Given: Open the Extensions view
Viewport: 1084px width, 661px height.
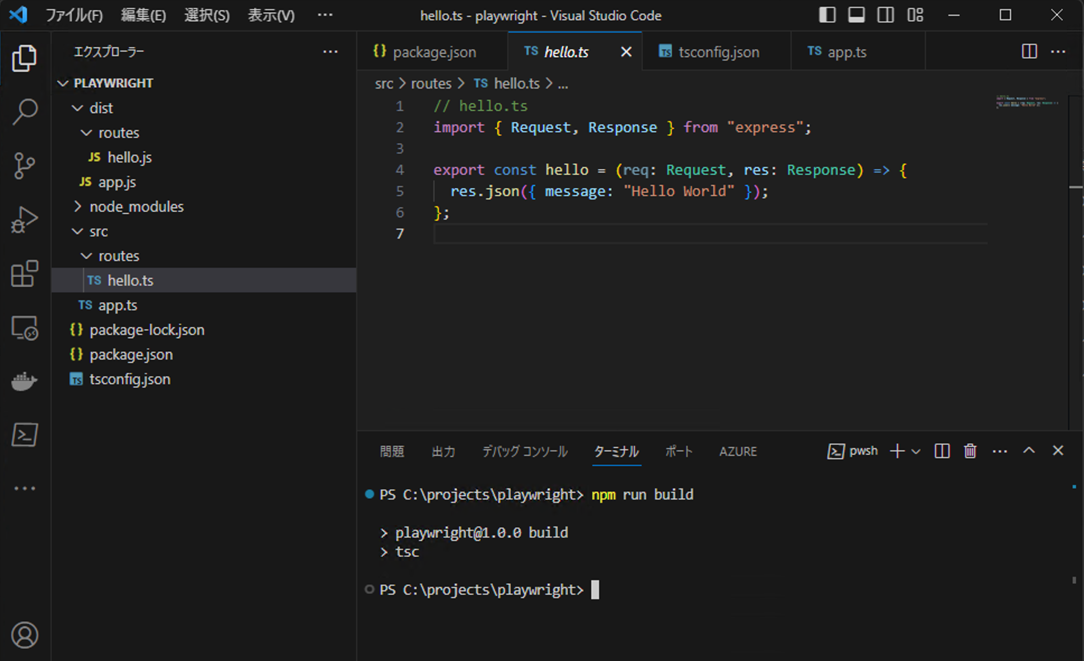Looking at the screenshot, I should pos(25,273).
